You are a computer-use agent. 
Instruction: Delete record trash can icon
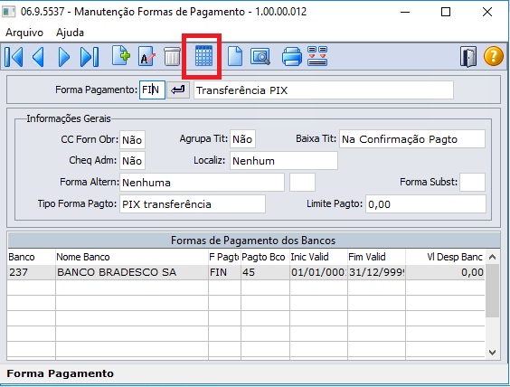(172, 57)
